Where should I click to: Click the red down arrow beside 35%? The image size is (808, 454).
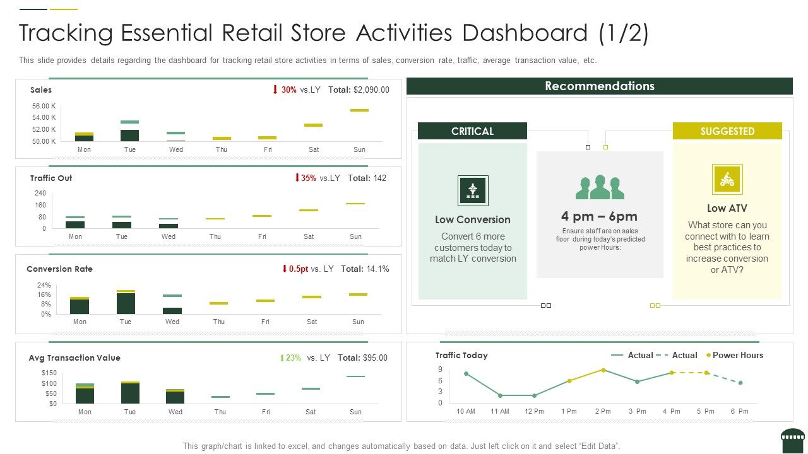(297, 178)
